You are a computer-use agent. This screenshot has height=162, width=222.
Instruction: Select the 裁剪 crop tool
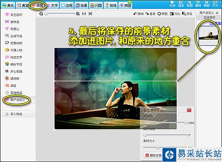pos(206,4)
